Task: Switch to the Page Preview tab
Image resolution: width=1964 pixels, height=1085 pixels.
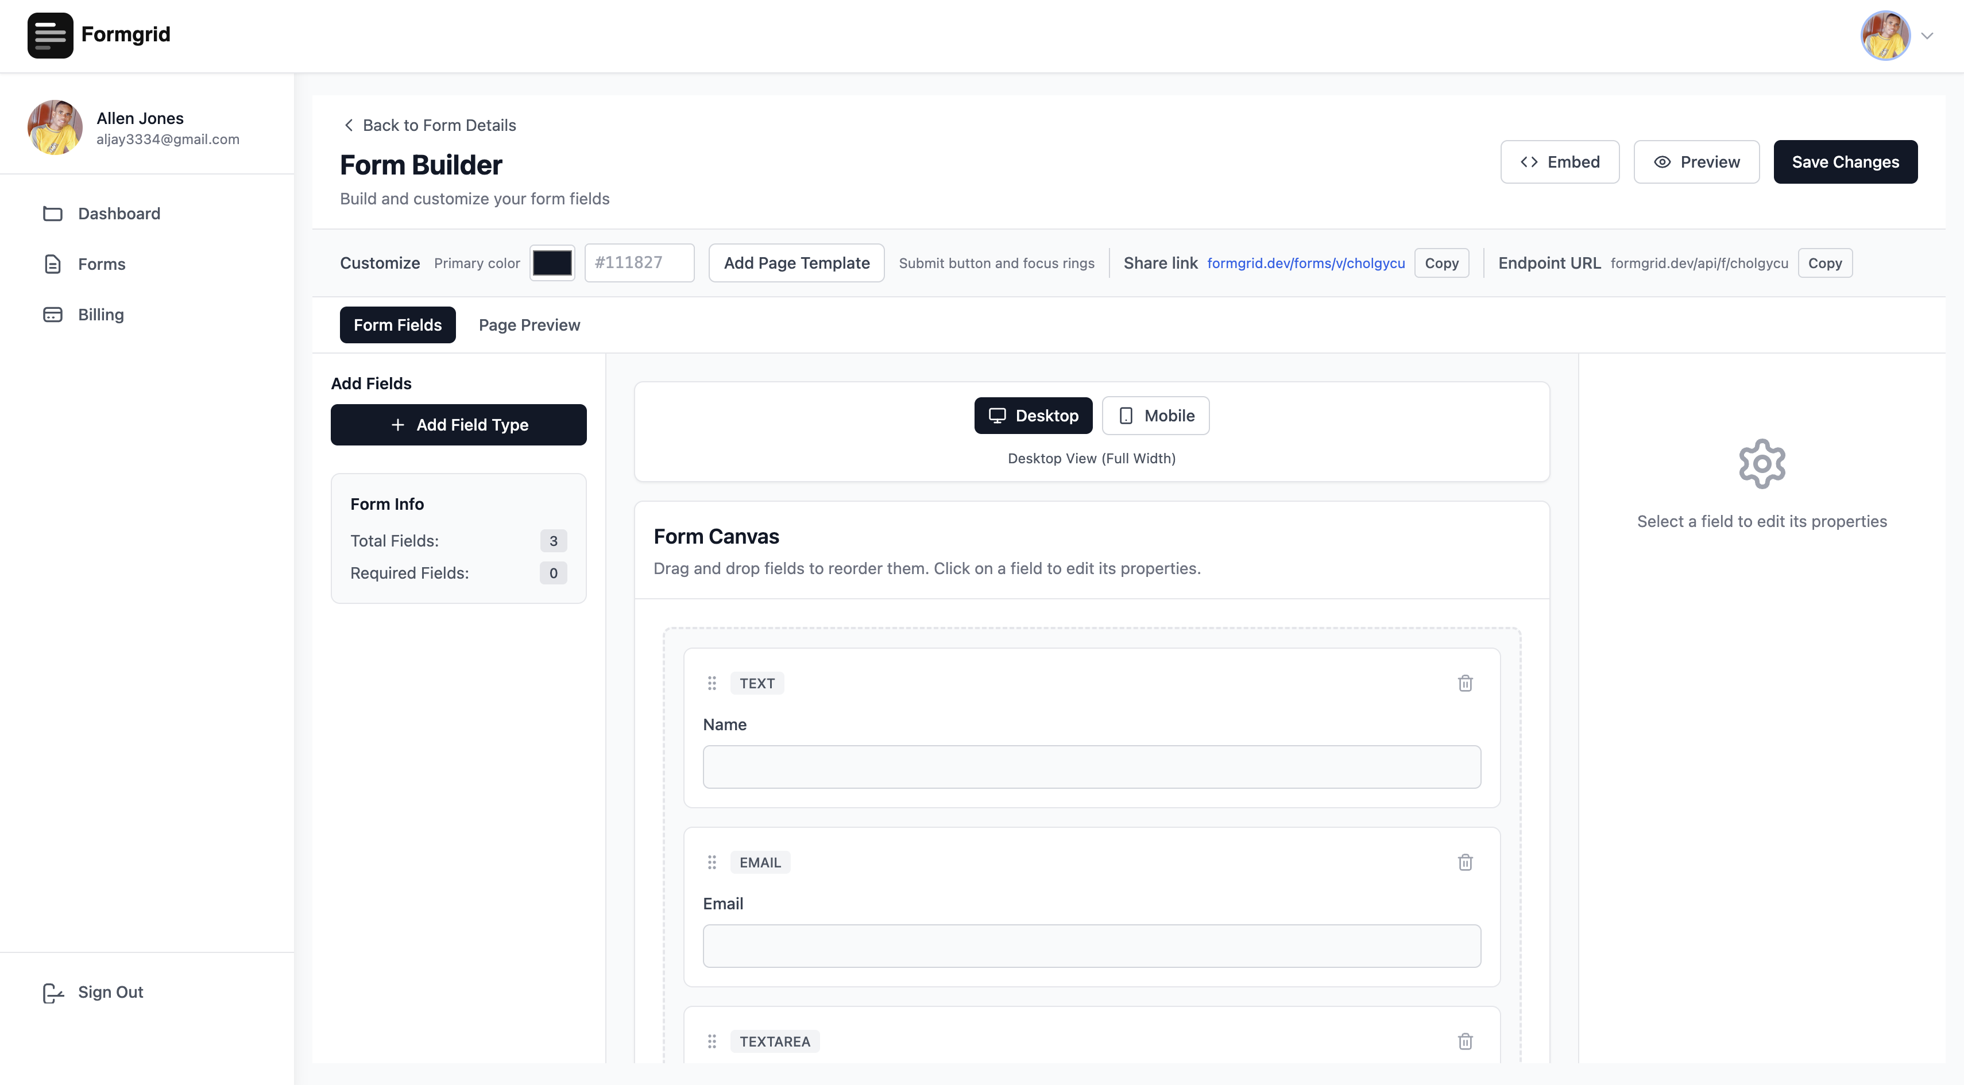Action: click(529, 324)
